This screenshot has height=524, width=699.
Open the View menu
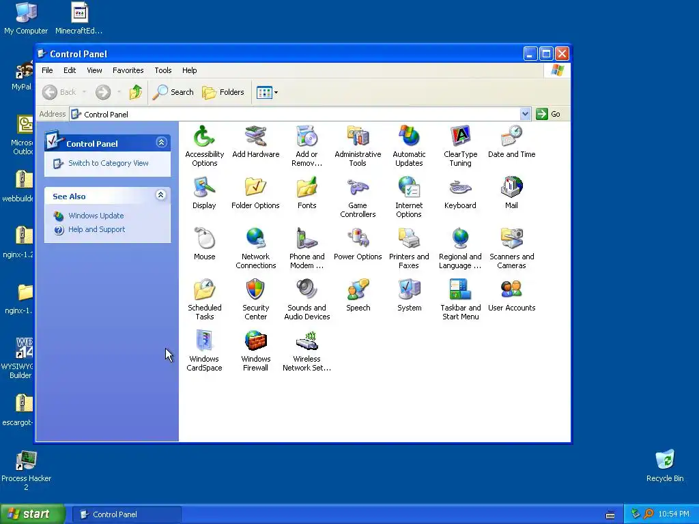pos(94,70)
